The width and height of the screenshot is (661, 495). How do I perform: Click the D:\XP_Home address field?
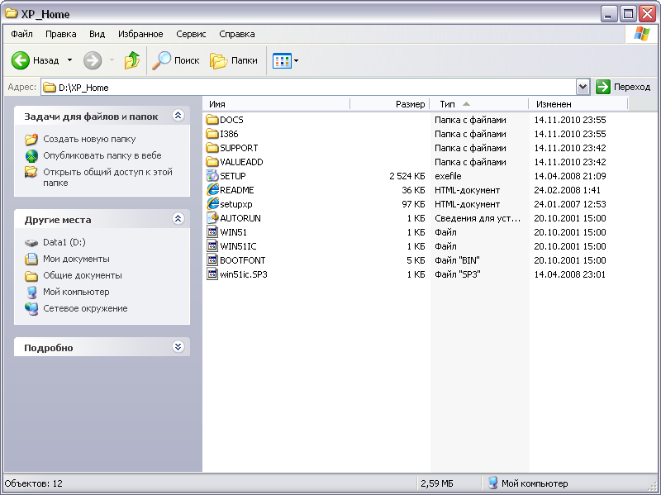point(308,88)
